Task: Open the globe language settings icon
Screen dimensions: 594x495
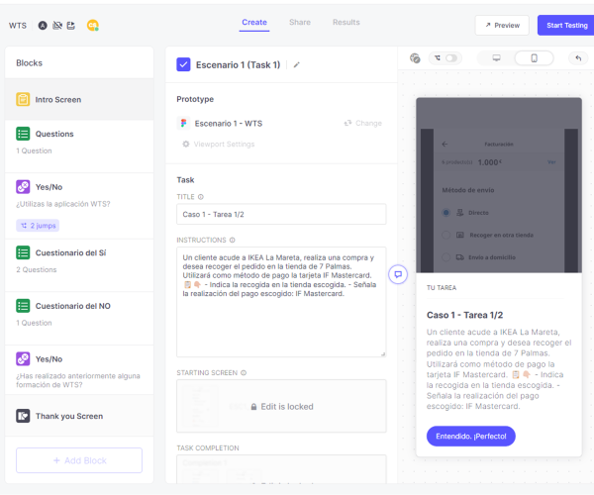Action: click(415, 58)
